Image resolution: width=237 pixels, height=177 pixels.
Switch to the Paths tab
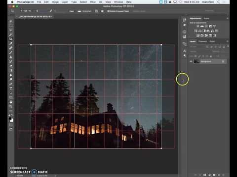pyautogui.click(x=212, y=41)
